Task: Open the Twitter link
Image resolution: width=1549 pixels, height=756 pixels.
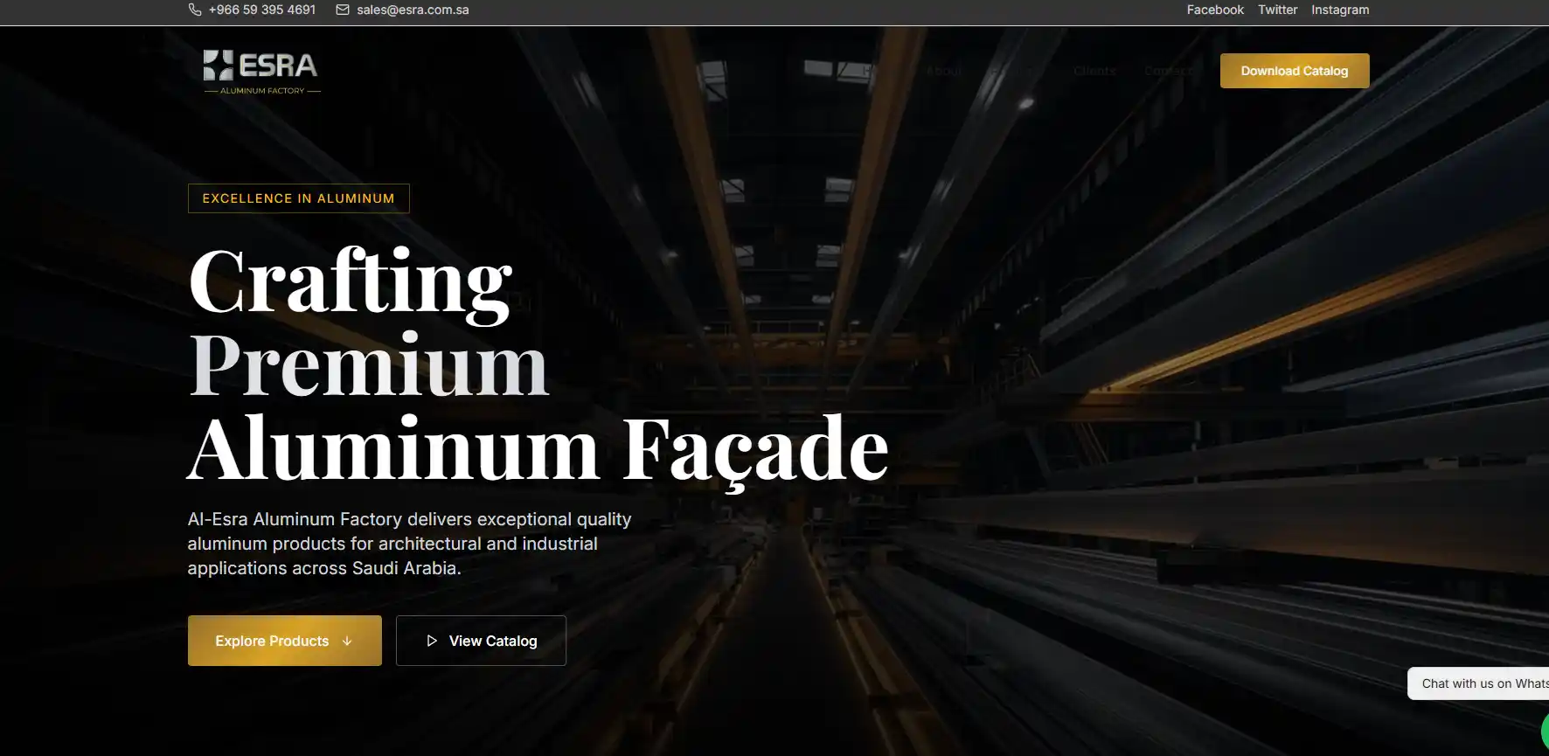Action: pyautogui.click(x=1277, y=10)
